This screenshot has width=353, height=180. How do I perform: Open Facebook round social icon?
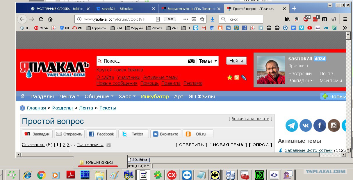(x=320, y=125)
